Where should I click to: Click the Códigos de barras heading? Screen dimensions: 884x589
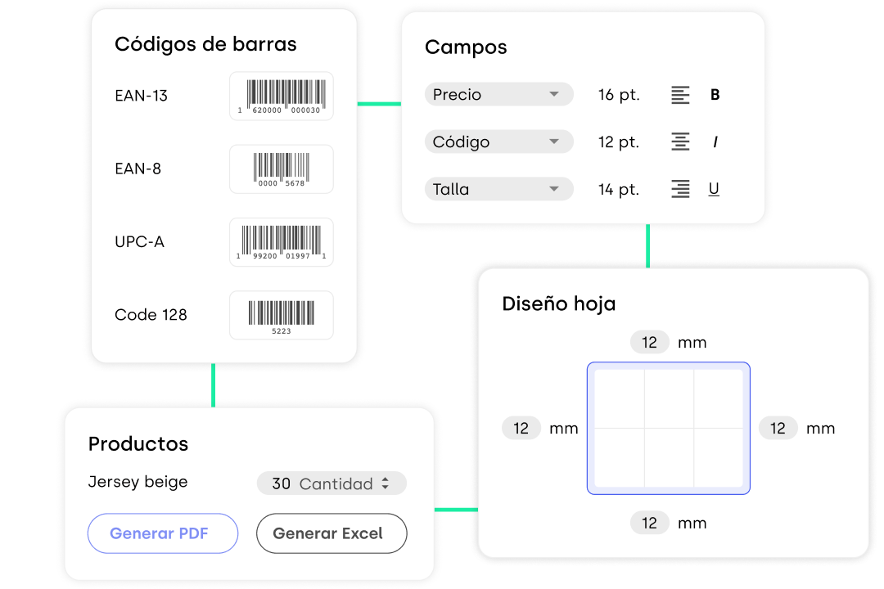click(x=205, y=44)
